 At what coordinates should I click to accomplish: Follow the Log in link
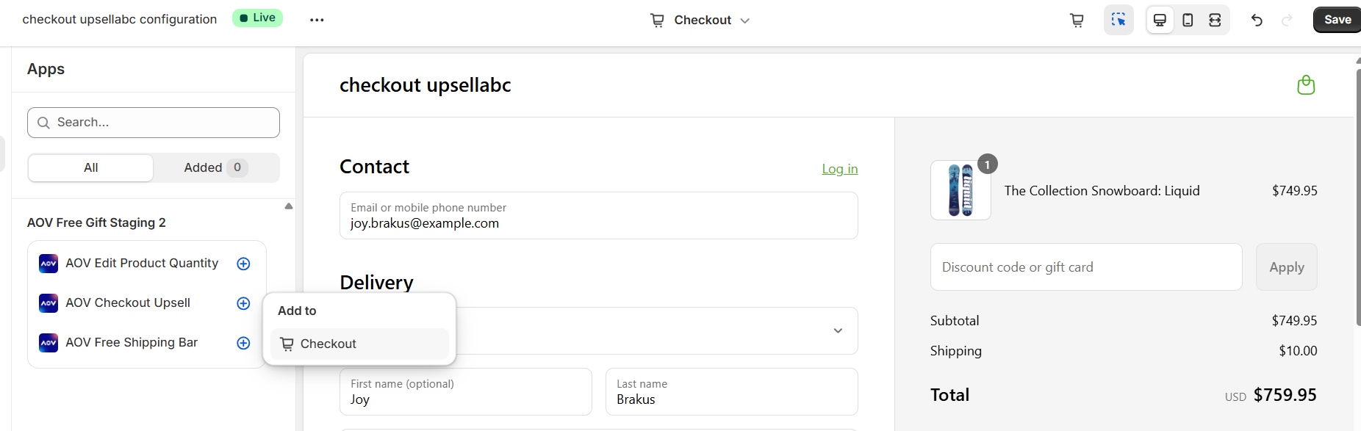(839, 169)
